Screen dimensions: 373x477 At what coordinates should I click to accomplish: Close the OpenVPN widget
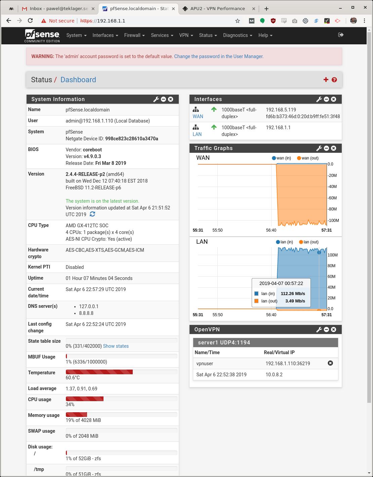[334, 330]
